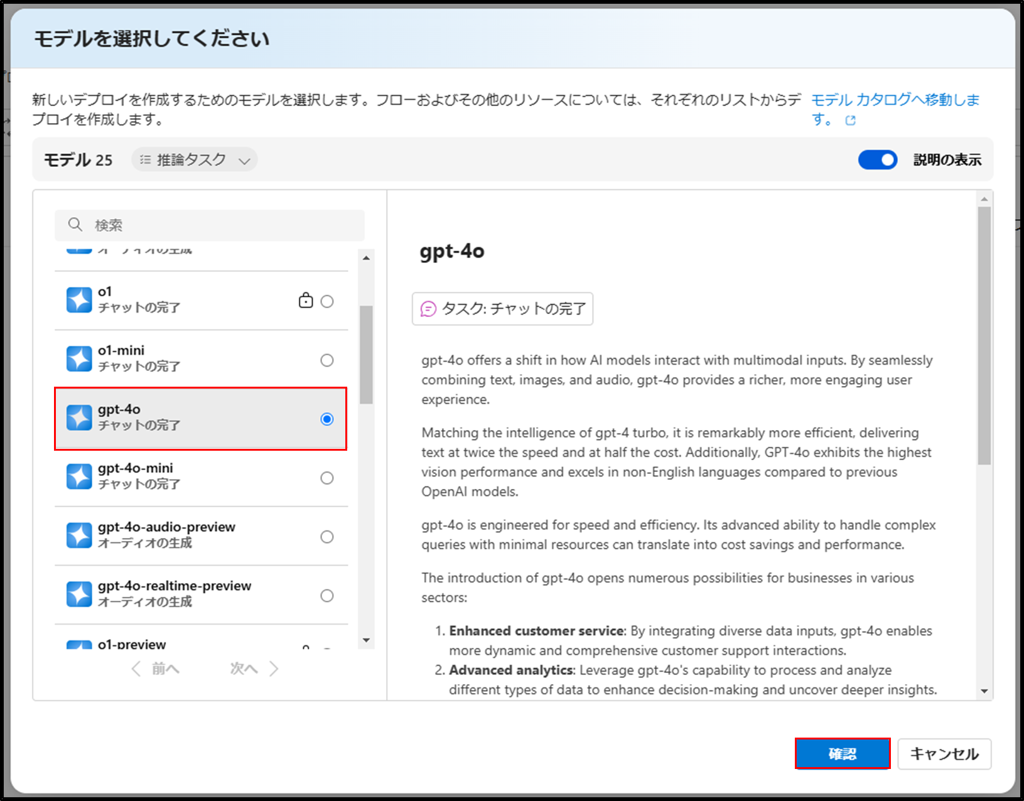This screenshot has height=801, width=1024.
Task: Click the model list scrollbar thumb
Action: [x=366, y=355]
